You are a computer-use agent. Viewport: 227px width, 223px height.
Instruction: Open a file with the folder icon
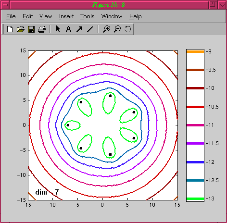(21, 29)
